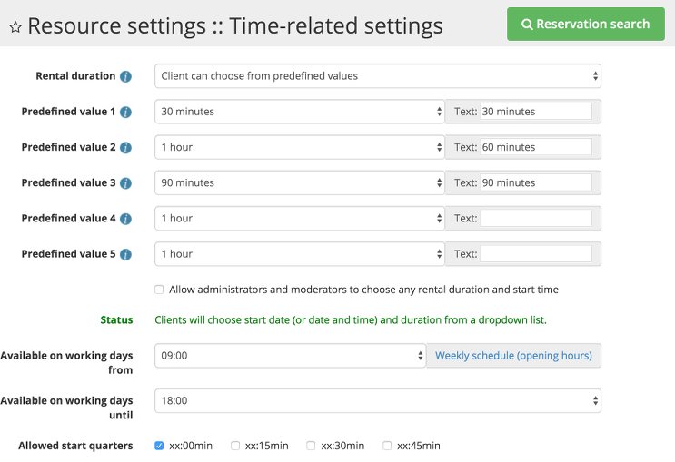Click info icon beside Predefined value 1
Viewport: 675px width, 462px height.
coord(126,112)
